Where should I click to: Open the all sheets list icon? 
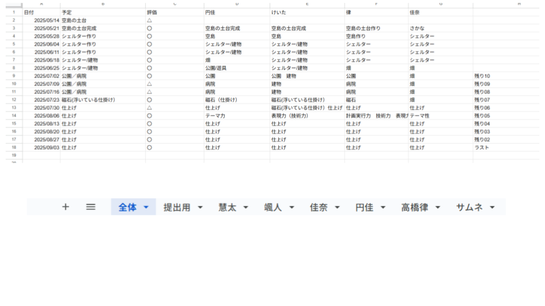(91, 207)
